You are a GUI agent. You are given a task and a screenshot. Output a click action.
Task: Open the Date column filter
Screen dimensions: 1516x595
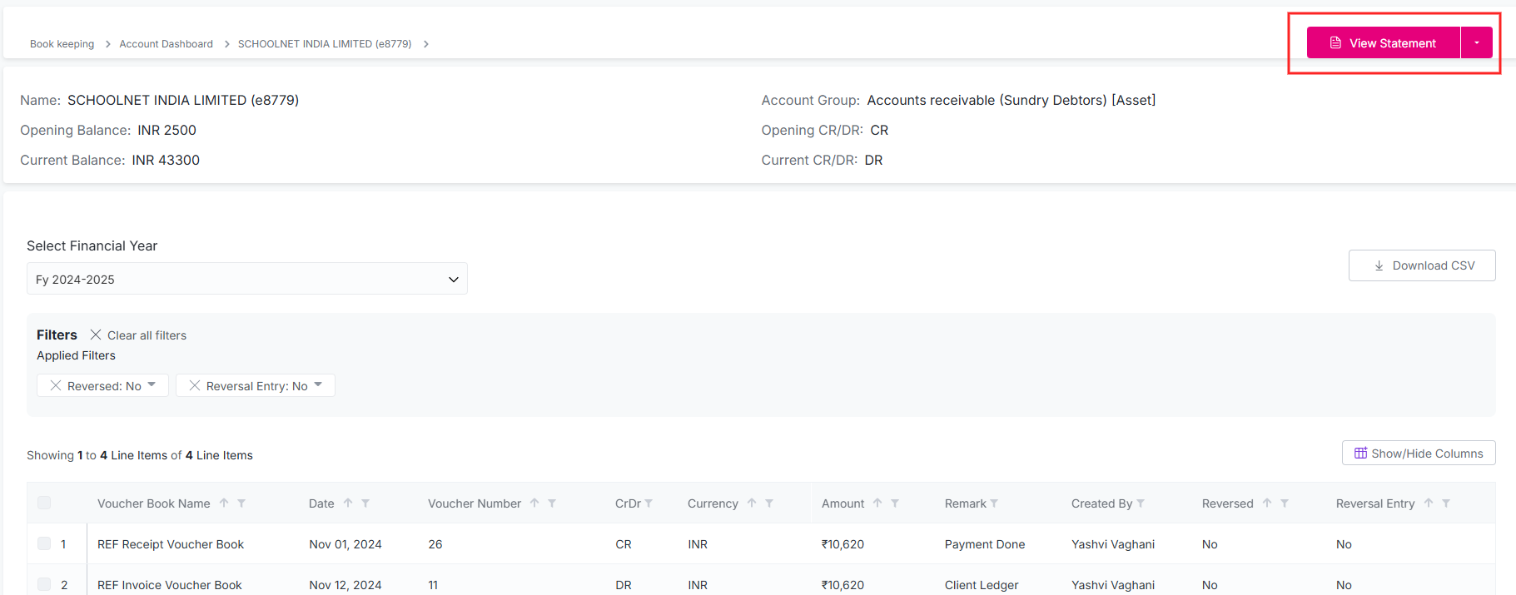pos(365,503)
